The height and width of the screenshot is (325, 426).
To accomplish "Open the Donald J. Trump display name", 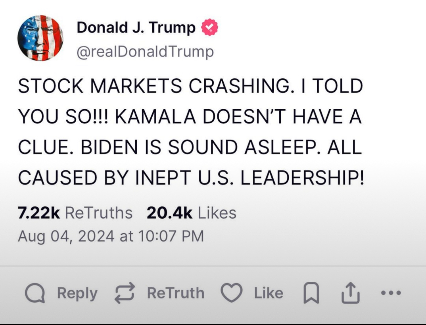I will (136, 28).
